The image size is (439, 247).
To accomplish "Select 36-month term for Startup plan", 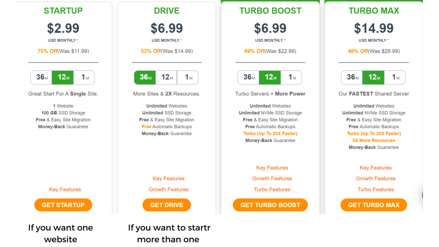I will [x=42, y=78].
